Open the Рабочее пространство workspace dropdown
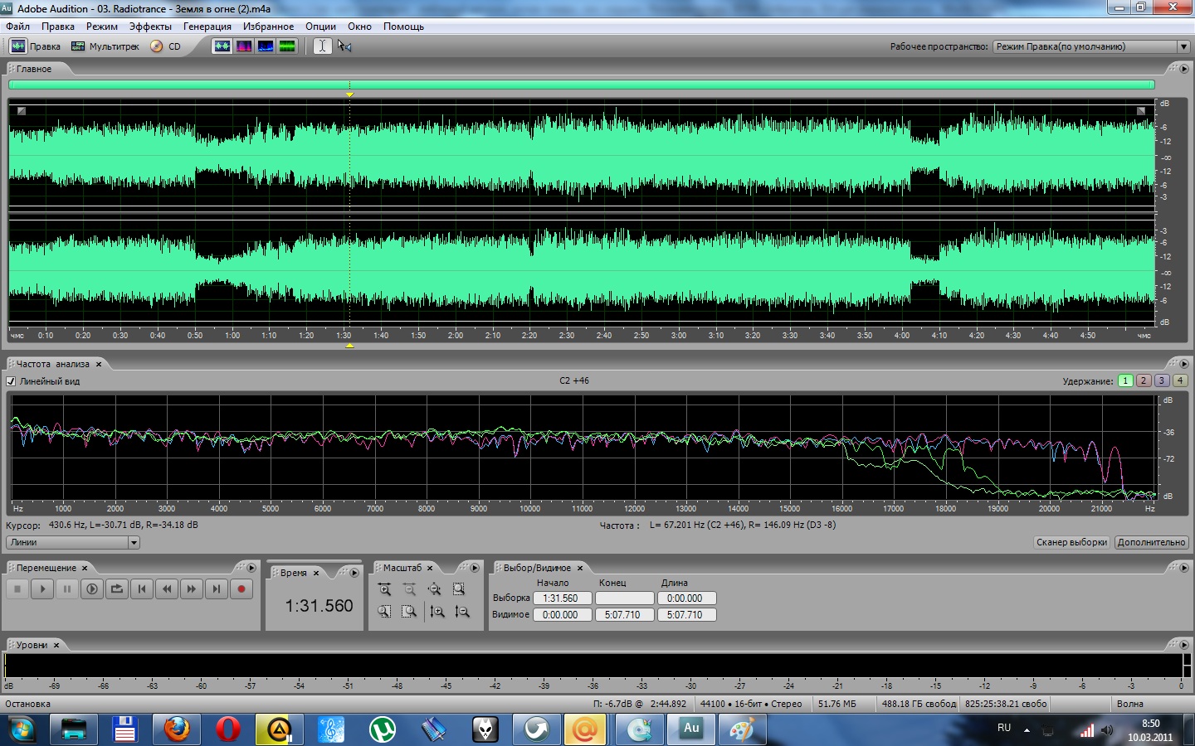 pyautogui.click(x=1091, y=46)
